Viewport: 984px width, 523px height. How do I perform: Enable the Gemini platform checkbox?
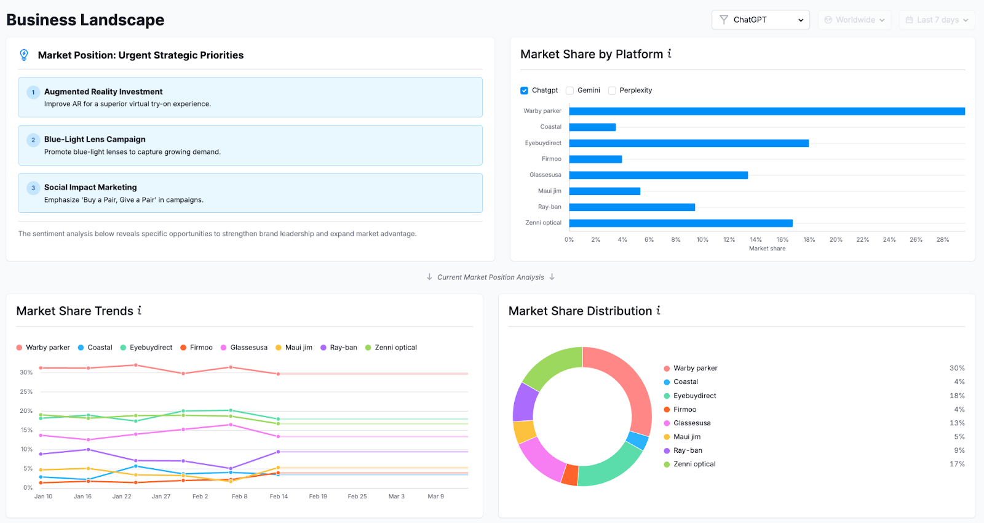pos(570,90)
